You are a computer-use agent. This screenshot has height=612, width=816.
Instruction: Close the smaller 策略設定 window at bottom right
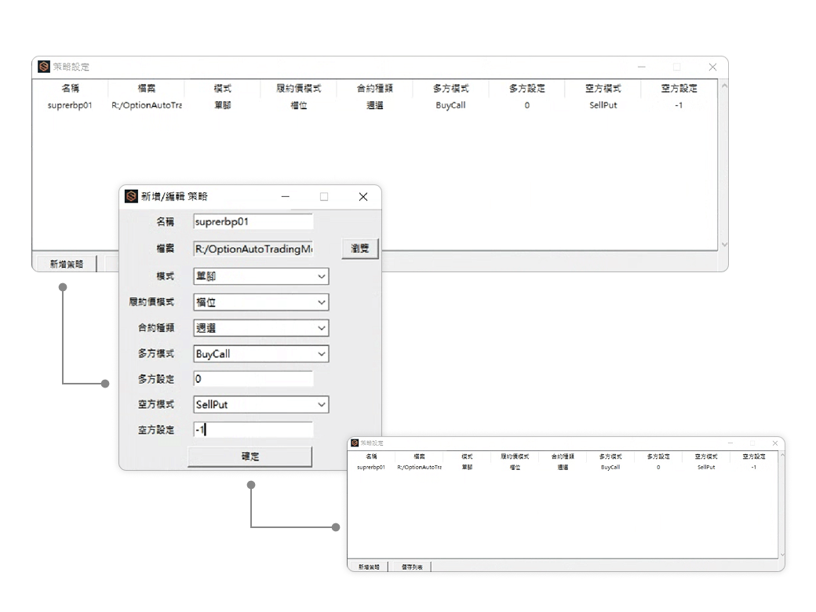click(x=775, y=443)
